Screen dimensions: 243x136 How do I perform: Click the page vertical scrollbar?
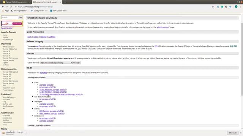242,59
